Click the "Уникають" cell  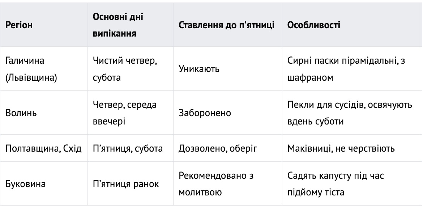coord(199,69)
